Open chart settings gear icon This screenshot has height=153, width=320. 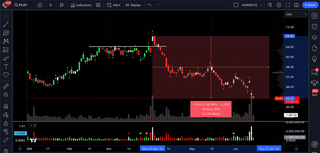click(279, 5)
